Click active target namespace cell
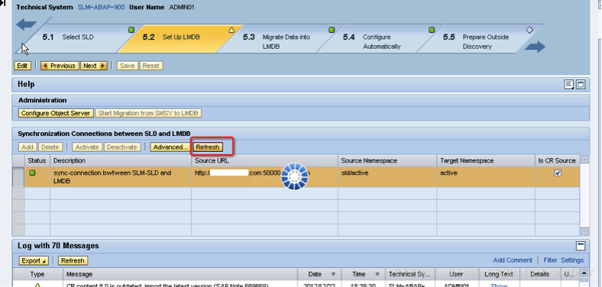The image size is (602, 287). click(486, 177)
